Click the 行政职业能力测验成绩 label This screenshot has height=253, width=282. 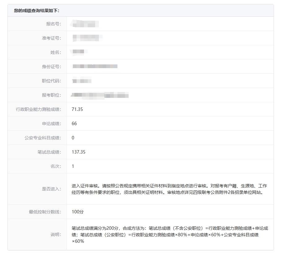38,109
